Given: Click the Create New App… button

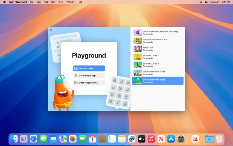Looking at the screenshot, I should (x=89, y=76).
